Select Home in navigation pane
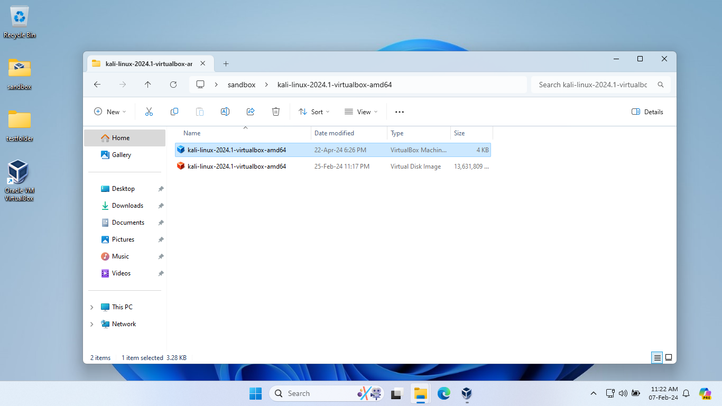This screenshot has height=406, width=722. tap(125, 138)
